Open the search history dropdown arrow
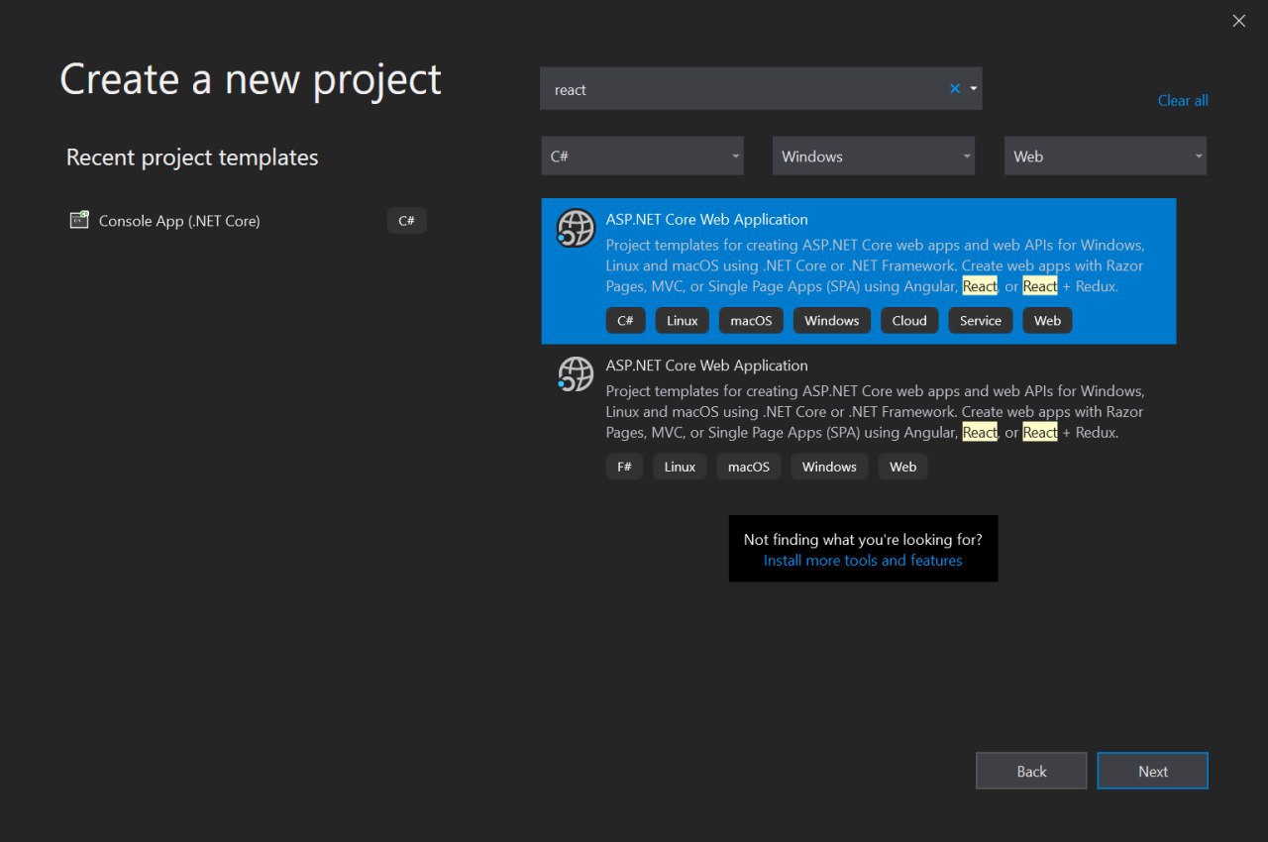1268x842 pixels. [x=974, y=88]
